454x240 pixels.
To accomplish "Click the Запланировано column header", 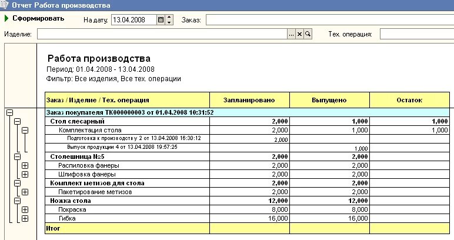I will [x=249, y=100].
